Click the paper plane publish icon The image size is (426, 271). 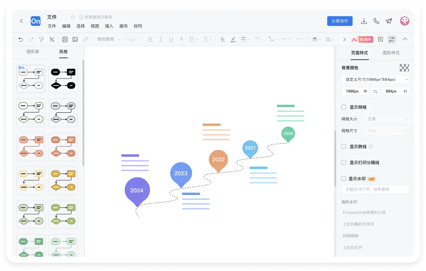(389, 21)
